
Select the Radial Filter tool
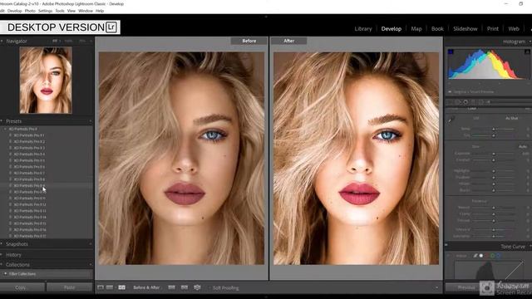(481, 101)
